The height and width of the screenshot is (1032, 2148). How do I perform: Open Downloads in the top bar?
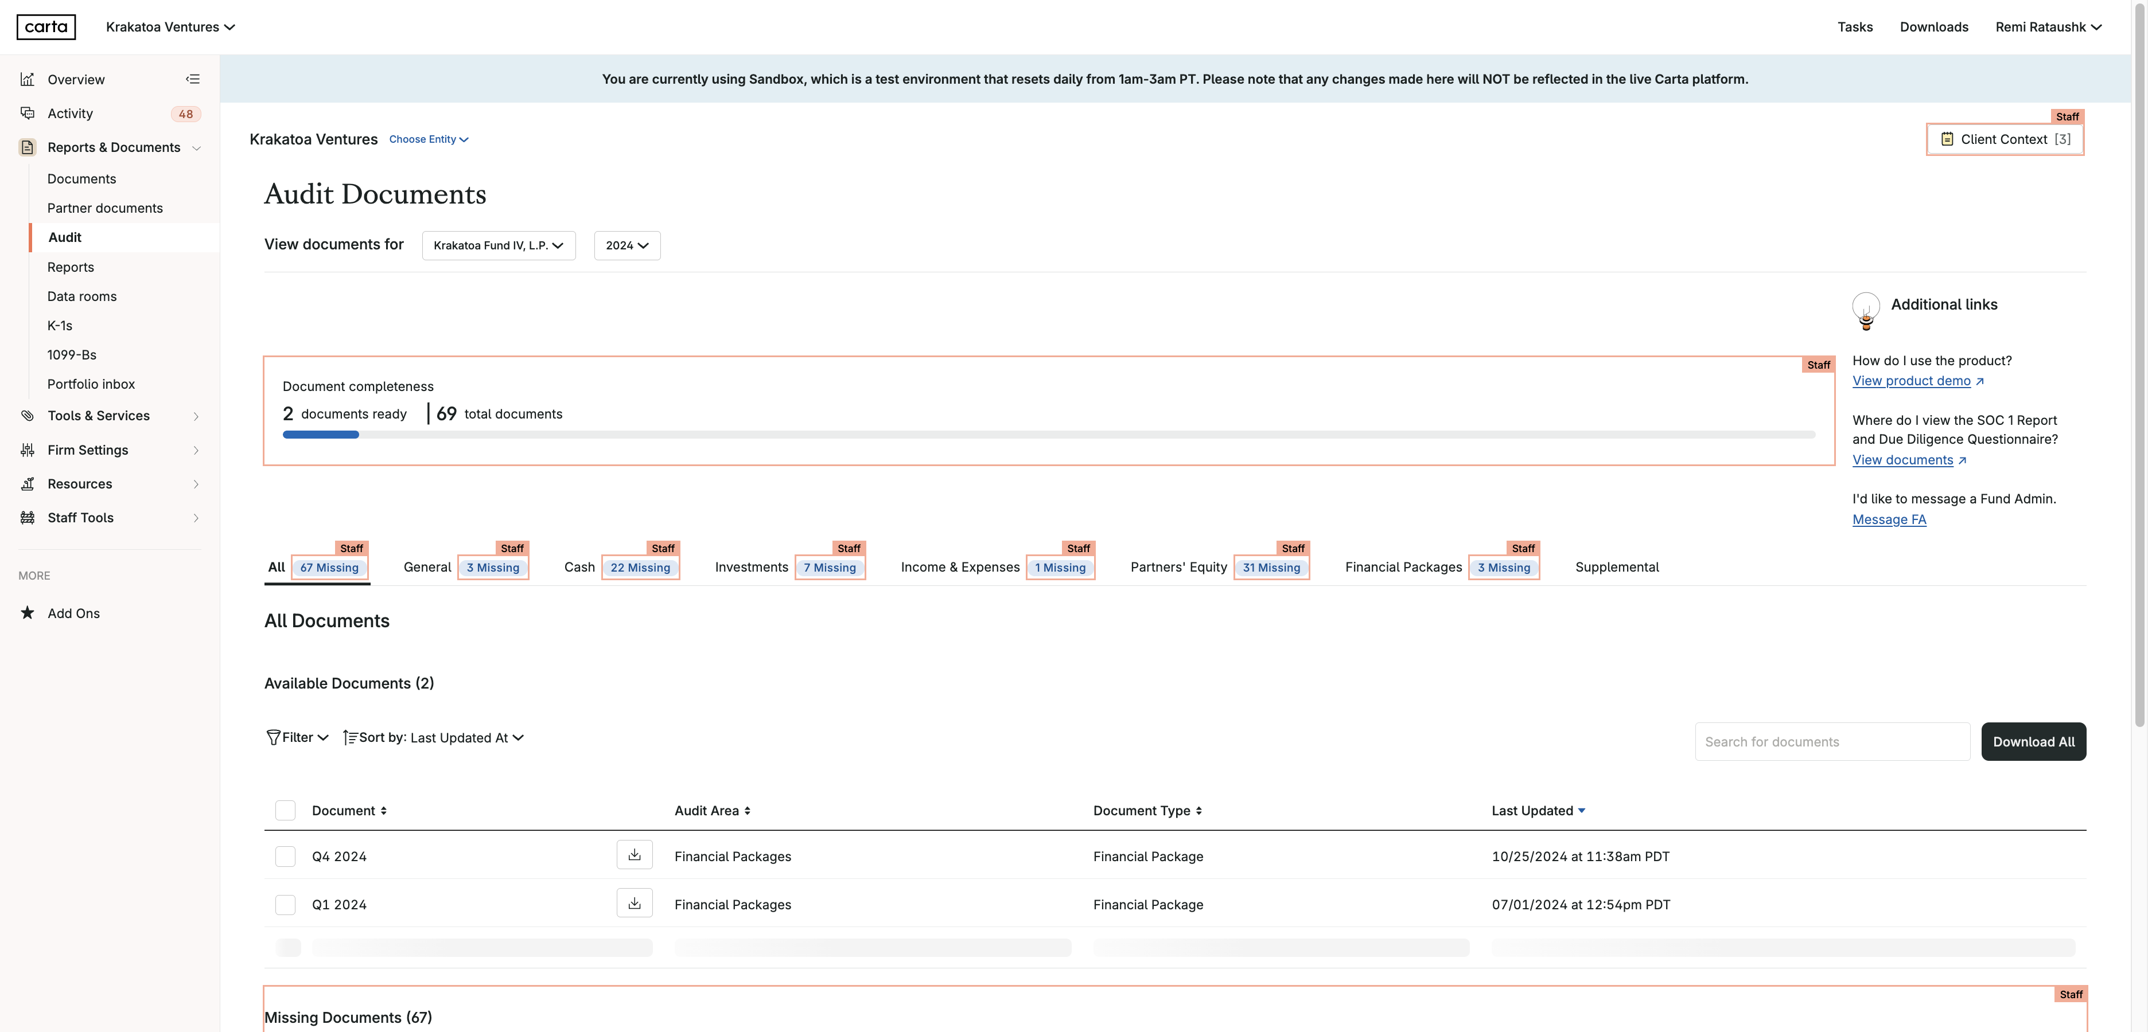coord(1933,27)
